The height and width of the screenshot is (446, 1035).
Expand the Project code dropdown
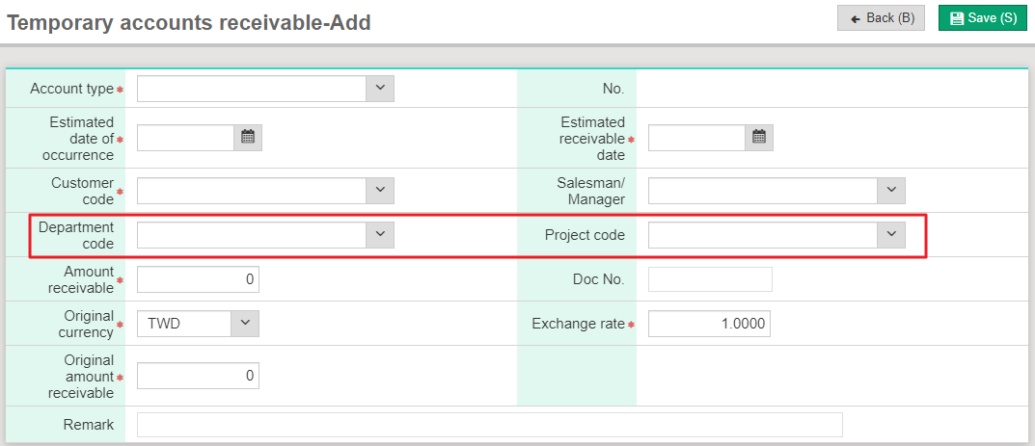[x=890, y=234]
